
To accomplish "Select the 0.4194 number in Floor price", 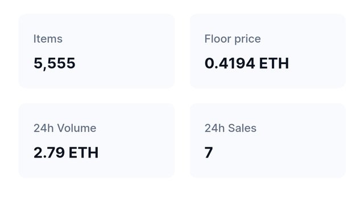I will point(230,63).
